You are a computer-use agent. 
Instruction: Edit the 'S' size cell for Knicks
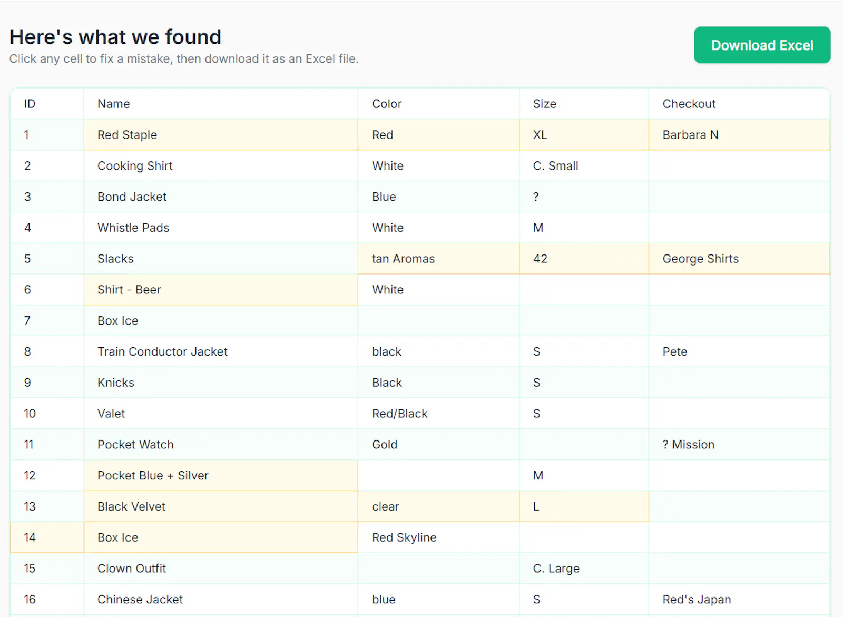click(x=584, y=383)
